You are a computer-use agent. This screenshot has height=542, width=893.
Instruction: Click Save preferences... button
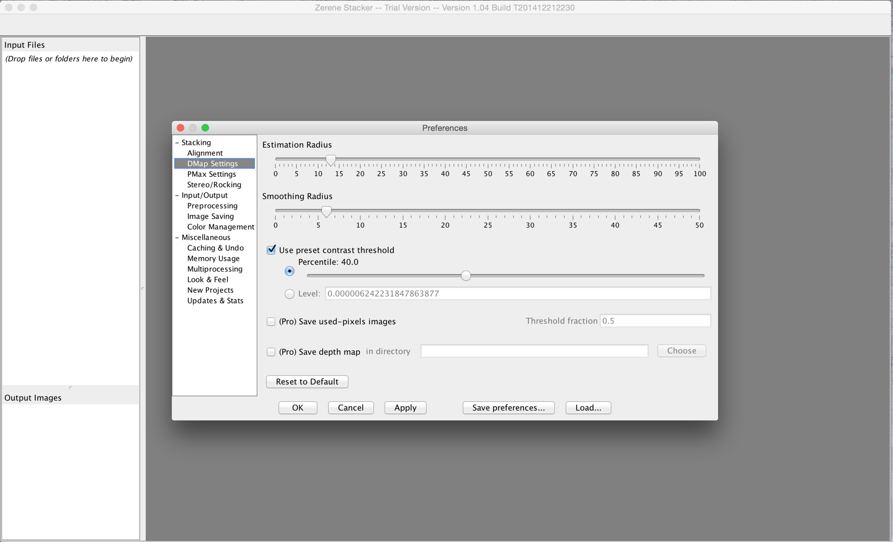point(508,408)
